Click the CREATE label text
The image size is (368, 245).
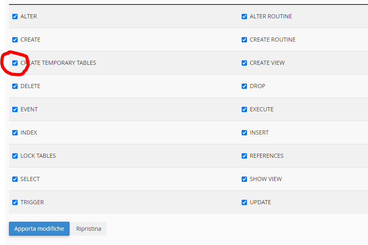click(x=31, y=40)
